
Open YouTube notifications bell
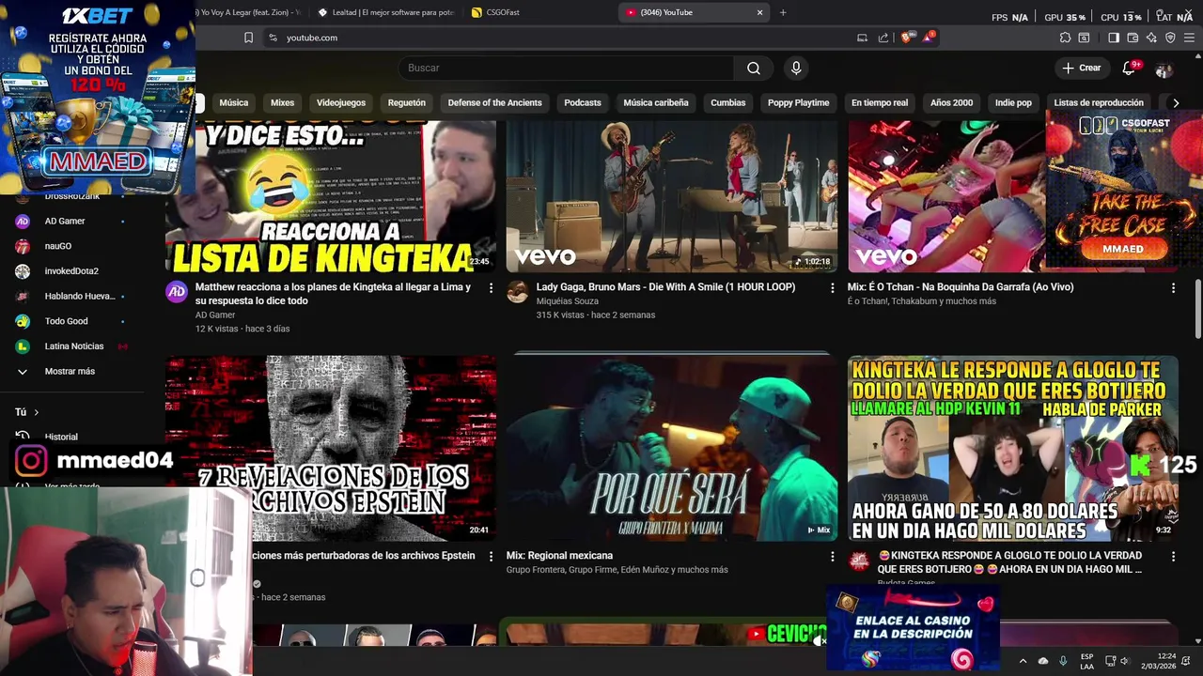point(1130,68)
